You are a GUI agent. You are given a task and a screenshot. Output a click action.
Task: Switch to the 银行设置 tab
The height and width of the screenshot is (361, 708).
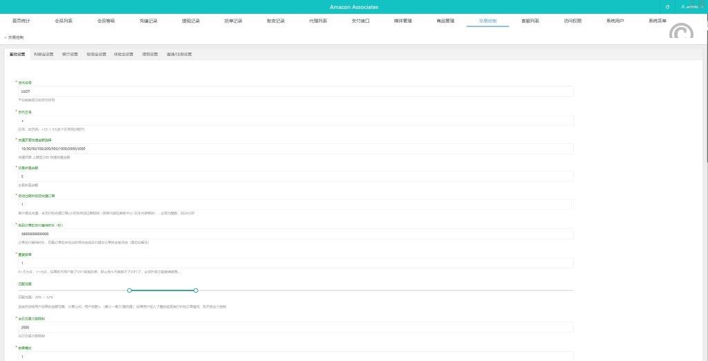70,54
